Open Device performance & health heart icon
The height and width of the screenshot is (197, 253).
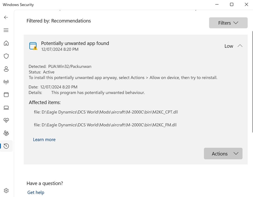point(6,120)
